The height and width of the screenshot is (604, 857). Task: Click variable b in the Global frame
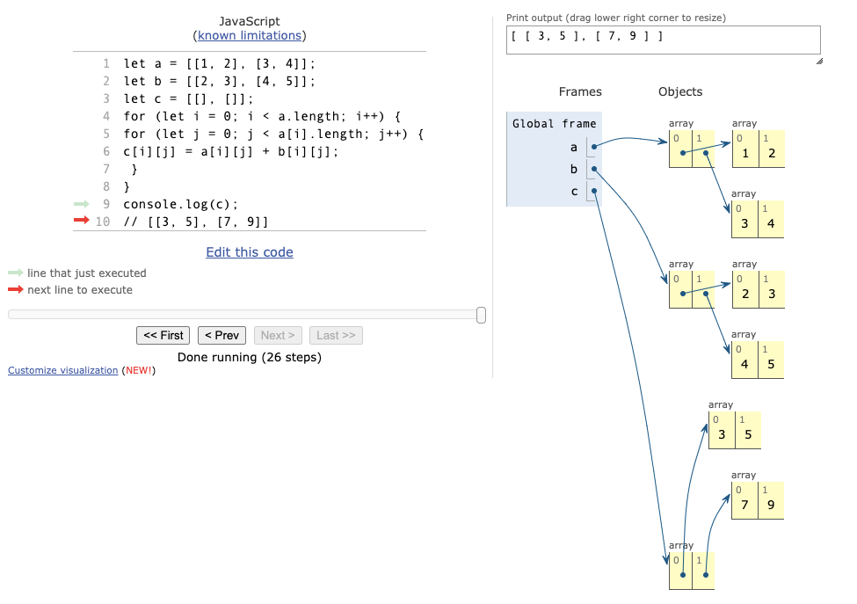[x=573, y=169]
